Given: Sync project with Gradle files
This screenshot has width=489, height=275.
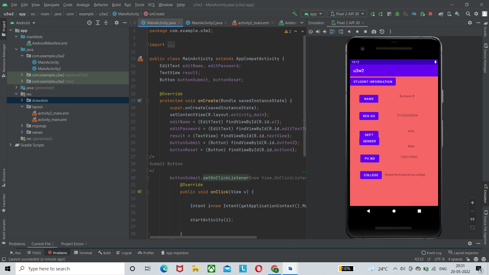Looking at the screenshot, I should tap(441, 14).
